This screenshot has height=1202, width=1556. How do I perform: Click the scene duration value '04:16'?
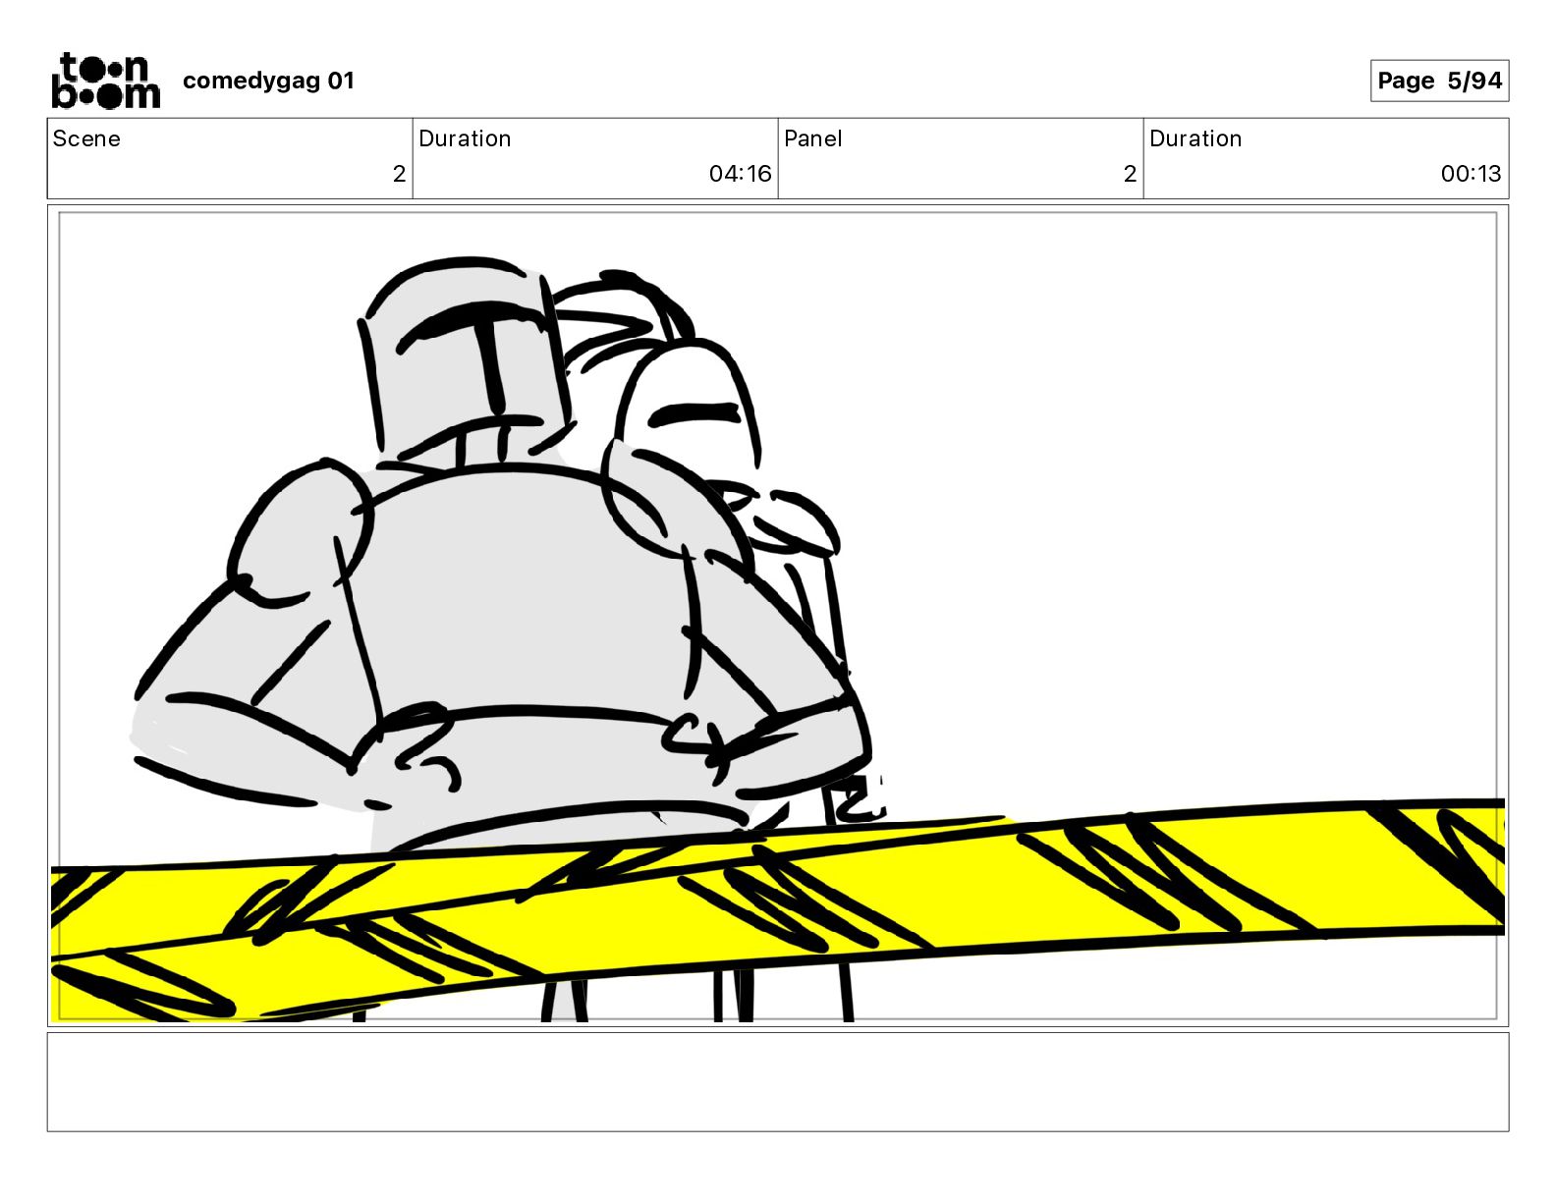pos(740,174)
